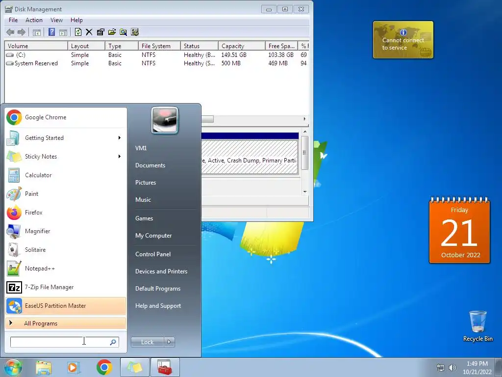The image size is (502, 377).
Task: Click down arrow of disk pane scrollbar
Action: coord(305,192)
